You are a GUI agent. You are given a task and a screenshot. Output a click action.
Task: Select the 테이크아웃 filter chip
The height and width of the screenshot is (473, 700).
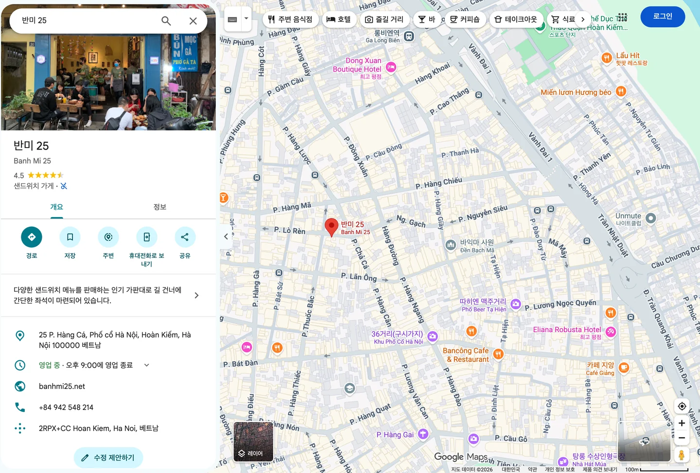(x=516, y=19)
